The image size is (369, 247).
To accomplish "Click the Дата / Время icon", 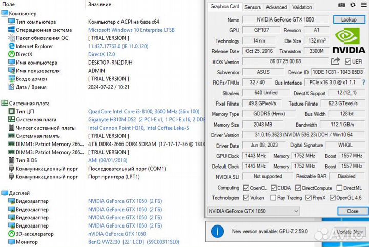I will pos(11,87).
